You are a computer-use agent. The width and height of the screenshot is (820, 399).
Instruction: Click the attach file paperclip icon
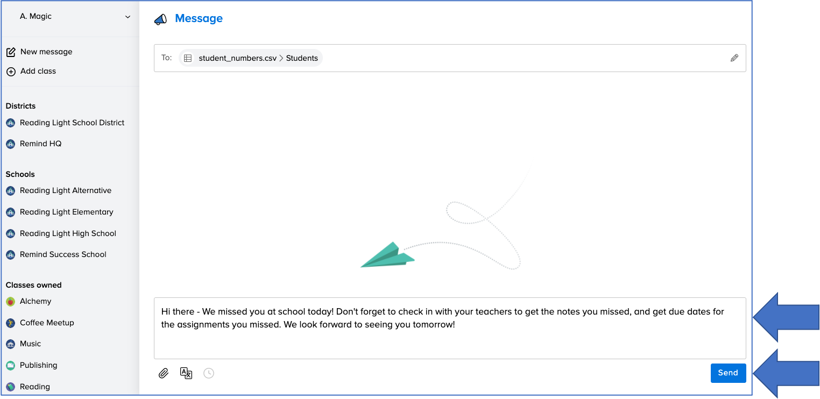click(x=164, y=373)
